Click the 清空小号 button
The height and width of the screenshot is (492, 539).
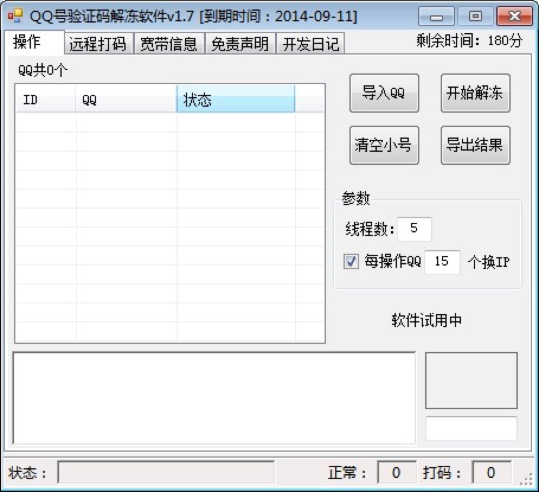pos(384,145)
